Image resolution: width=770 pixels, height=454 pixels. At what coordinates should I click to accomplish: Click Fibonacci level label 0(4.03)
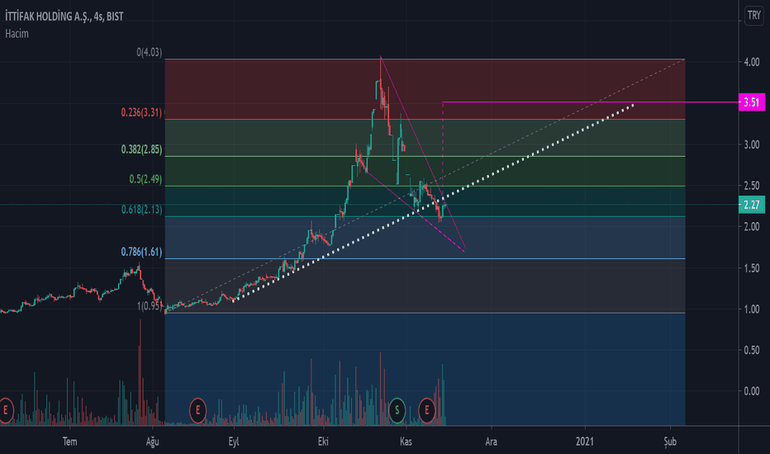coord(149,52)
